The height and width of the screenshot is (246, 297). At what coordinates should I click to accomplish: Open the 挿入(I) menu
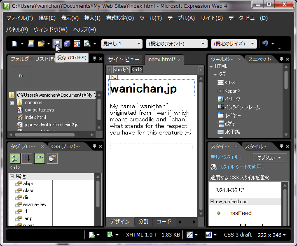(92, 18)
